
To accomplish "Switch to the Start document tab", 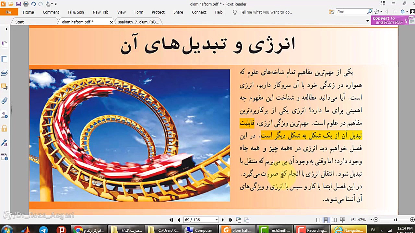I will [x=19, y=22].
